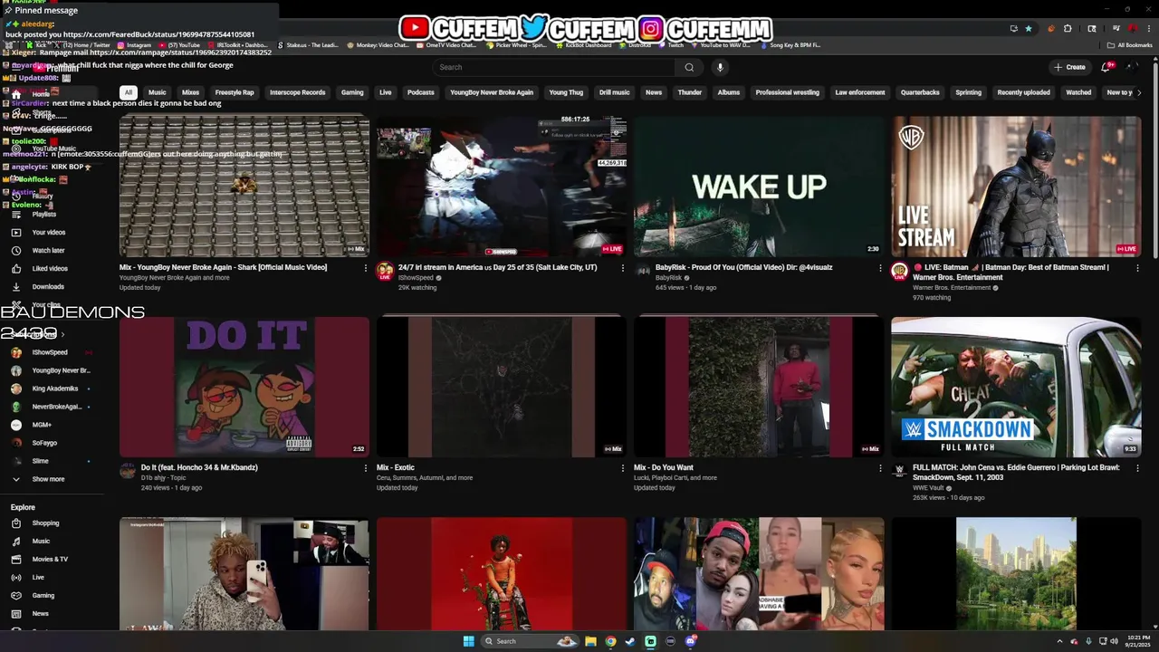Select the Law enforcement chip
Screen dimensions: 1159x652
tap(860, 92)
